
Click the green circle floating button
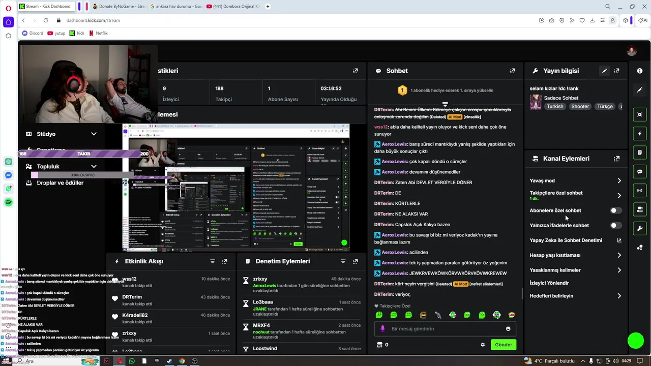636,341
